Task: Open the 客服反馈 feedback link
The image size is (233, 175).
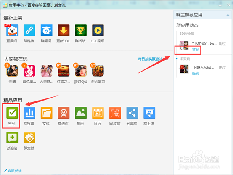Action: (x=13, y=171)
